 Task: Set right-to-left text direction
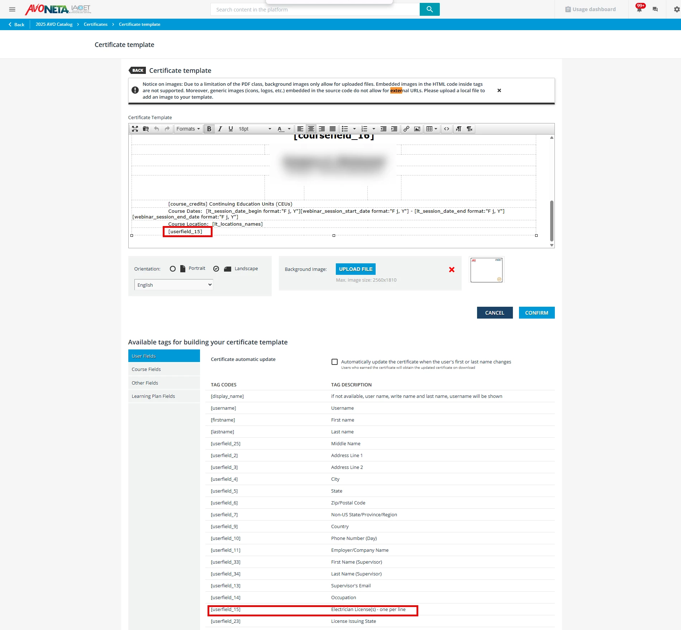point(470,129)
